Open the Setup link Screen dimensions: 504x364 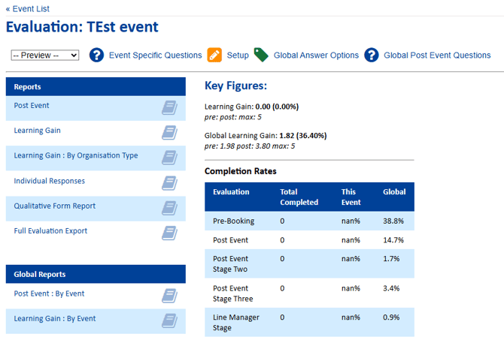point(238,55)
